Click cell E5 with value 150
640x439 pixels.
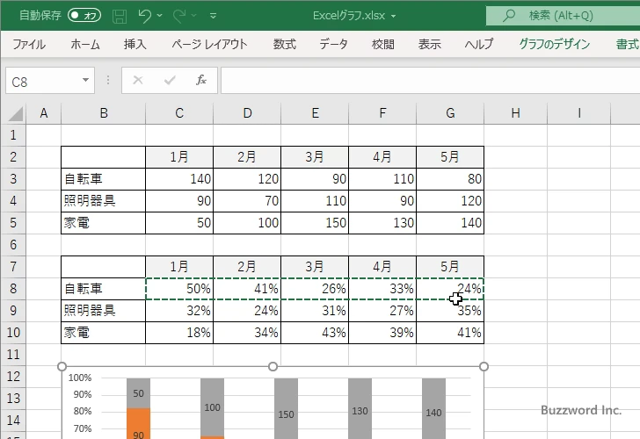tap(315, 223)
